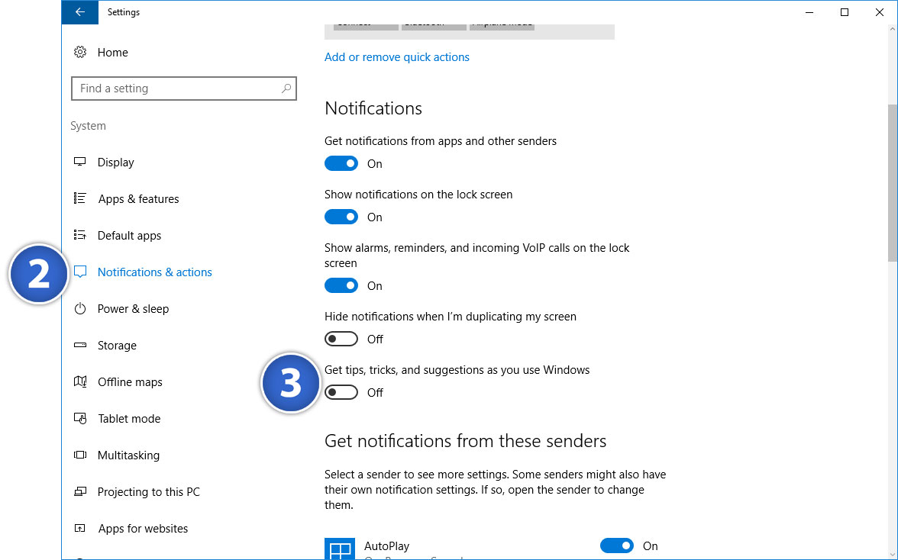The height and width of the screenshot is (560, 898).
Task: Select the Display sidebar icon
Action: click(80, 162)
